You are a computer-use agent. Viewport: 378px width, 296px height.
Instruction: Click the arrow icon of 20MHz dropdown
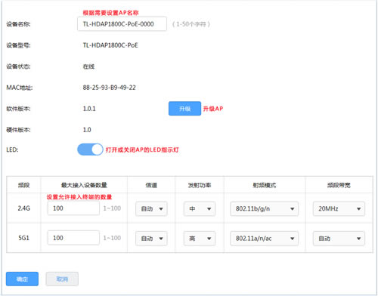pos(358,209)
